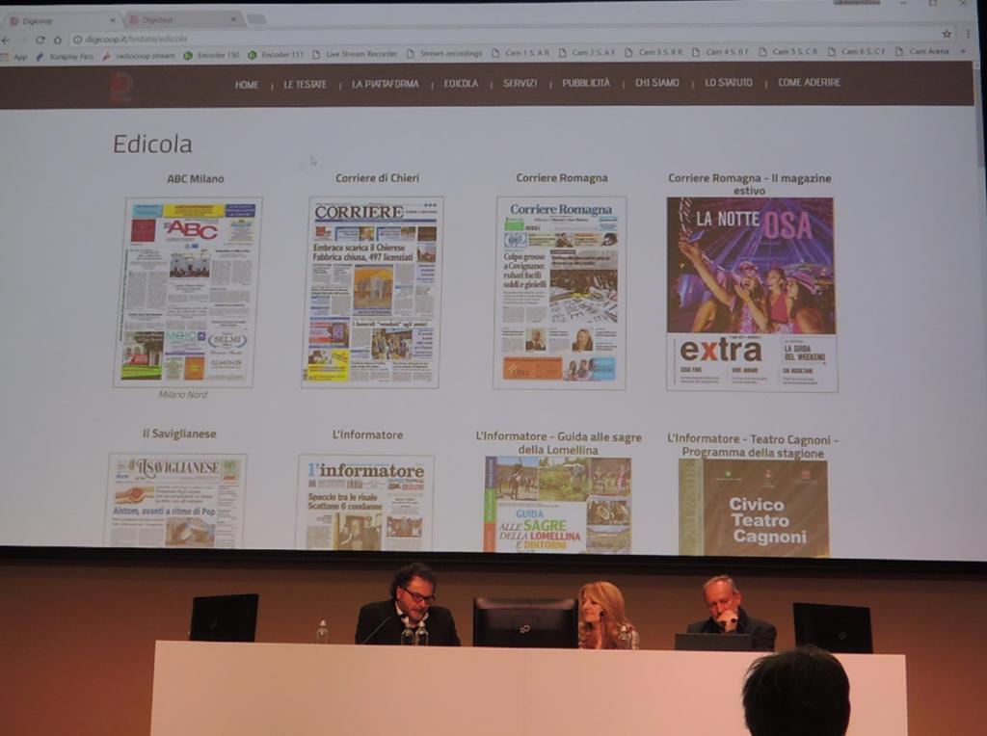Open L'Informatore front page thumbnail
Screen dimensions: 987x736
coord(365,502)
